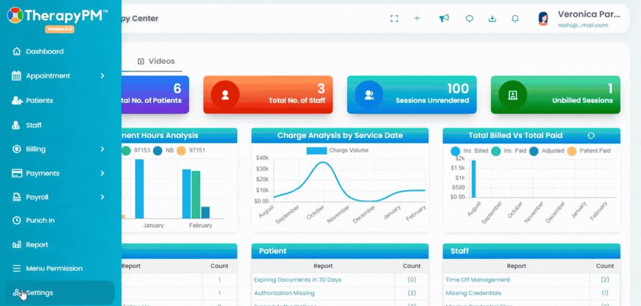
Task: Open the chat bubble messages icon
Action: tap(470, 19)
